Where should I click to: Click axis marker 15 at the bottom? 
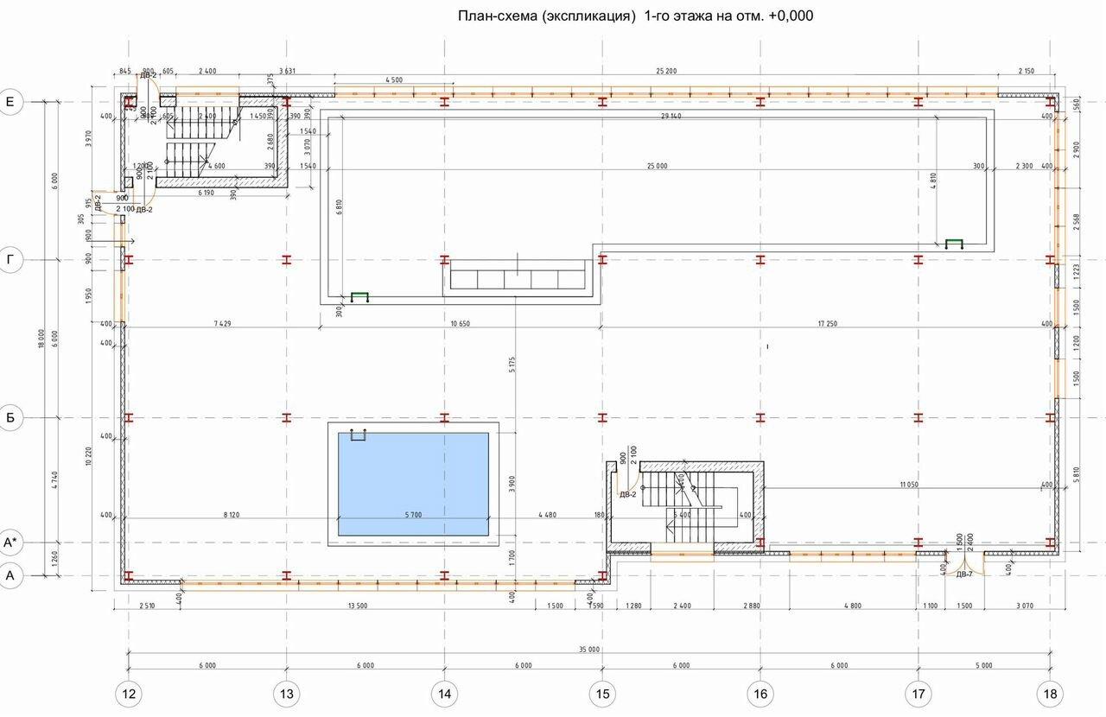coord(602,694)
